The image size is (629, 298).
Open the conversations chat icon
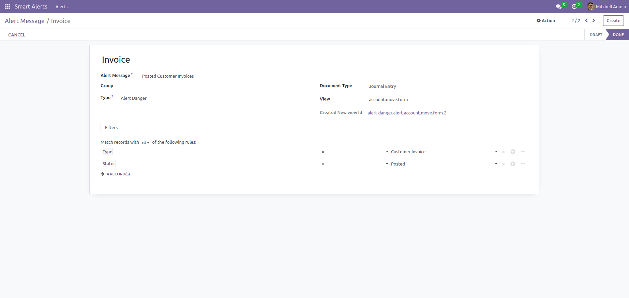tap(558, 6)
